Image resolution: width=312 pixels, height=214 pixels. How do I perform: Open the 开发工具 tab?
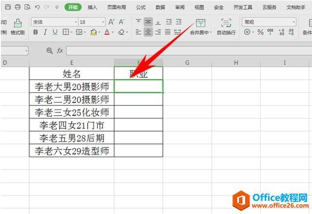243,7
